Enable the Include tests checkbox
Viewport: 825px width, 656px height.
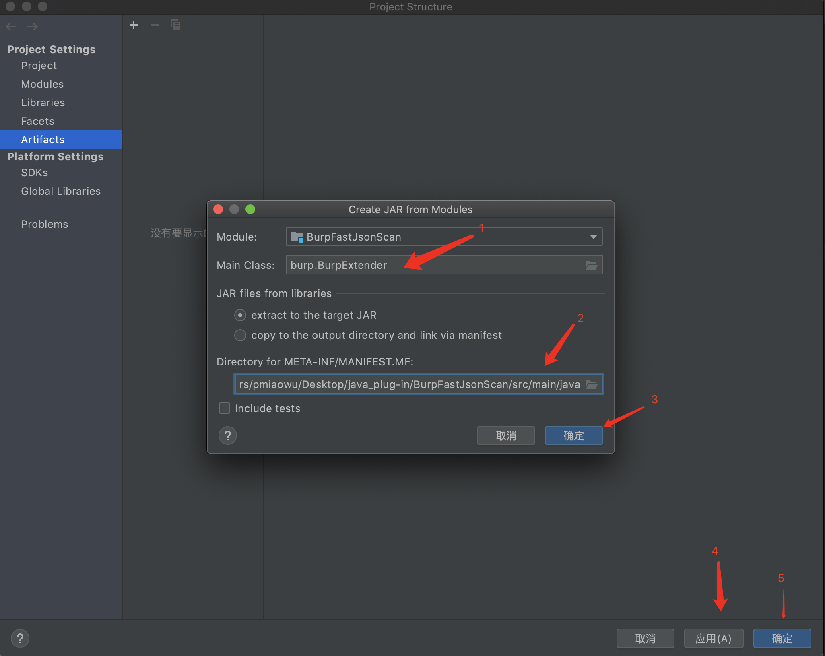click(x=225, y=408)
